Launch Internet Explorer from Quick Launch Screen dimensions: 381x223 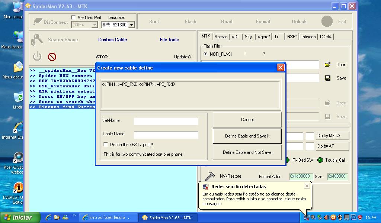click(x=48, y=217)
